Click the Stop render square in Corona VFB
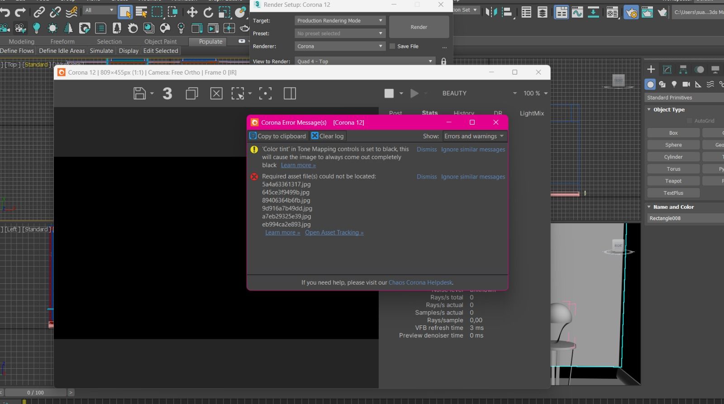 pos(389,93)
